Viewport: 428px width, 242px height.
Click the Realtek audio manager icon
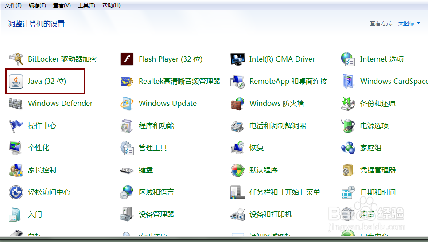coord(127,82)
